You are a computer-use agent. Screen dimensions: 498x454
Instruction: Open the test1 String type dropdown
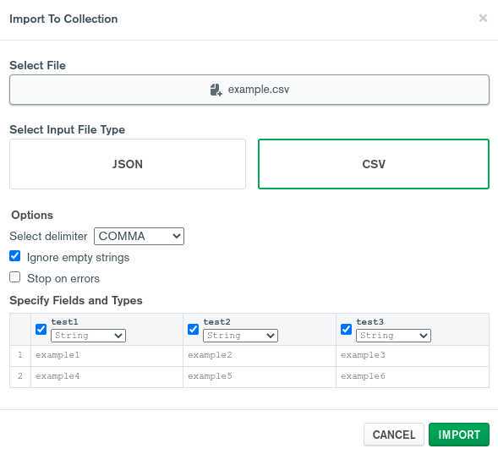click(x=88, y=336)
